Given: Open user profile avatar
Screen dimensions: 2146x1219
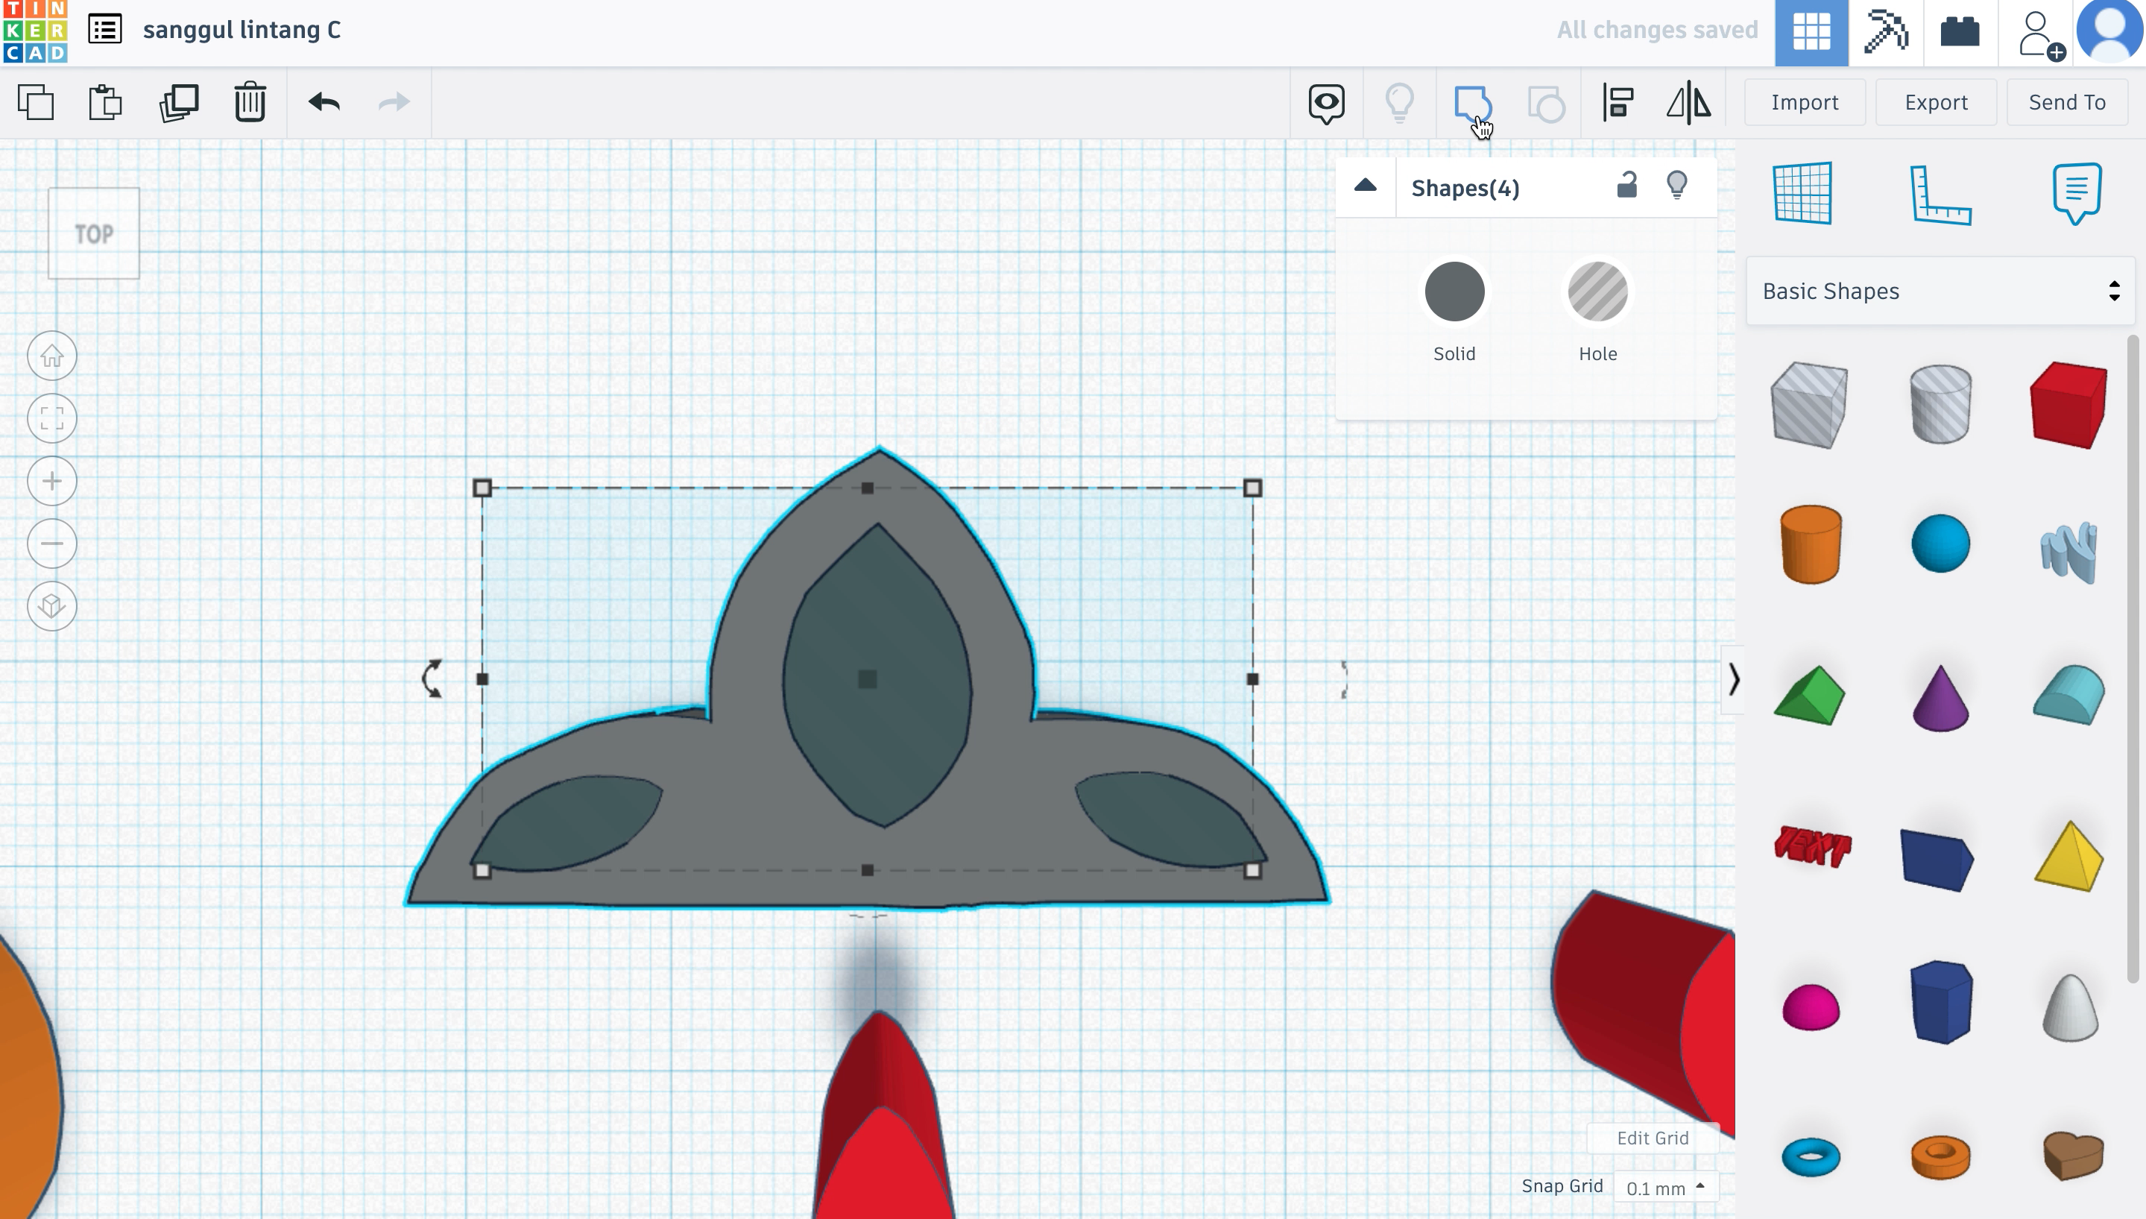Looking at the screenshot, I should click(2110, 31).
